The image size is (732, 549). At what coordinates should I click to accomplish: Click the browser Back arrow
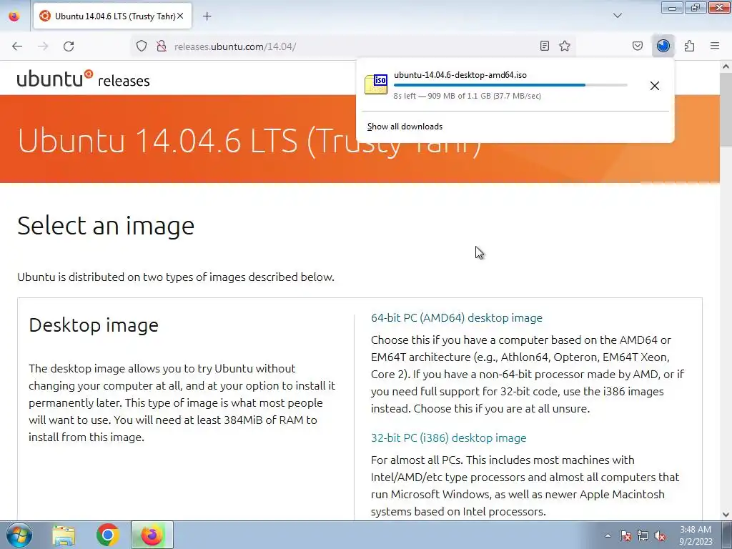click(17, 46)
